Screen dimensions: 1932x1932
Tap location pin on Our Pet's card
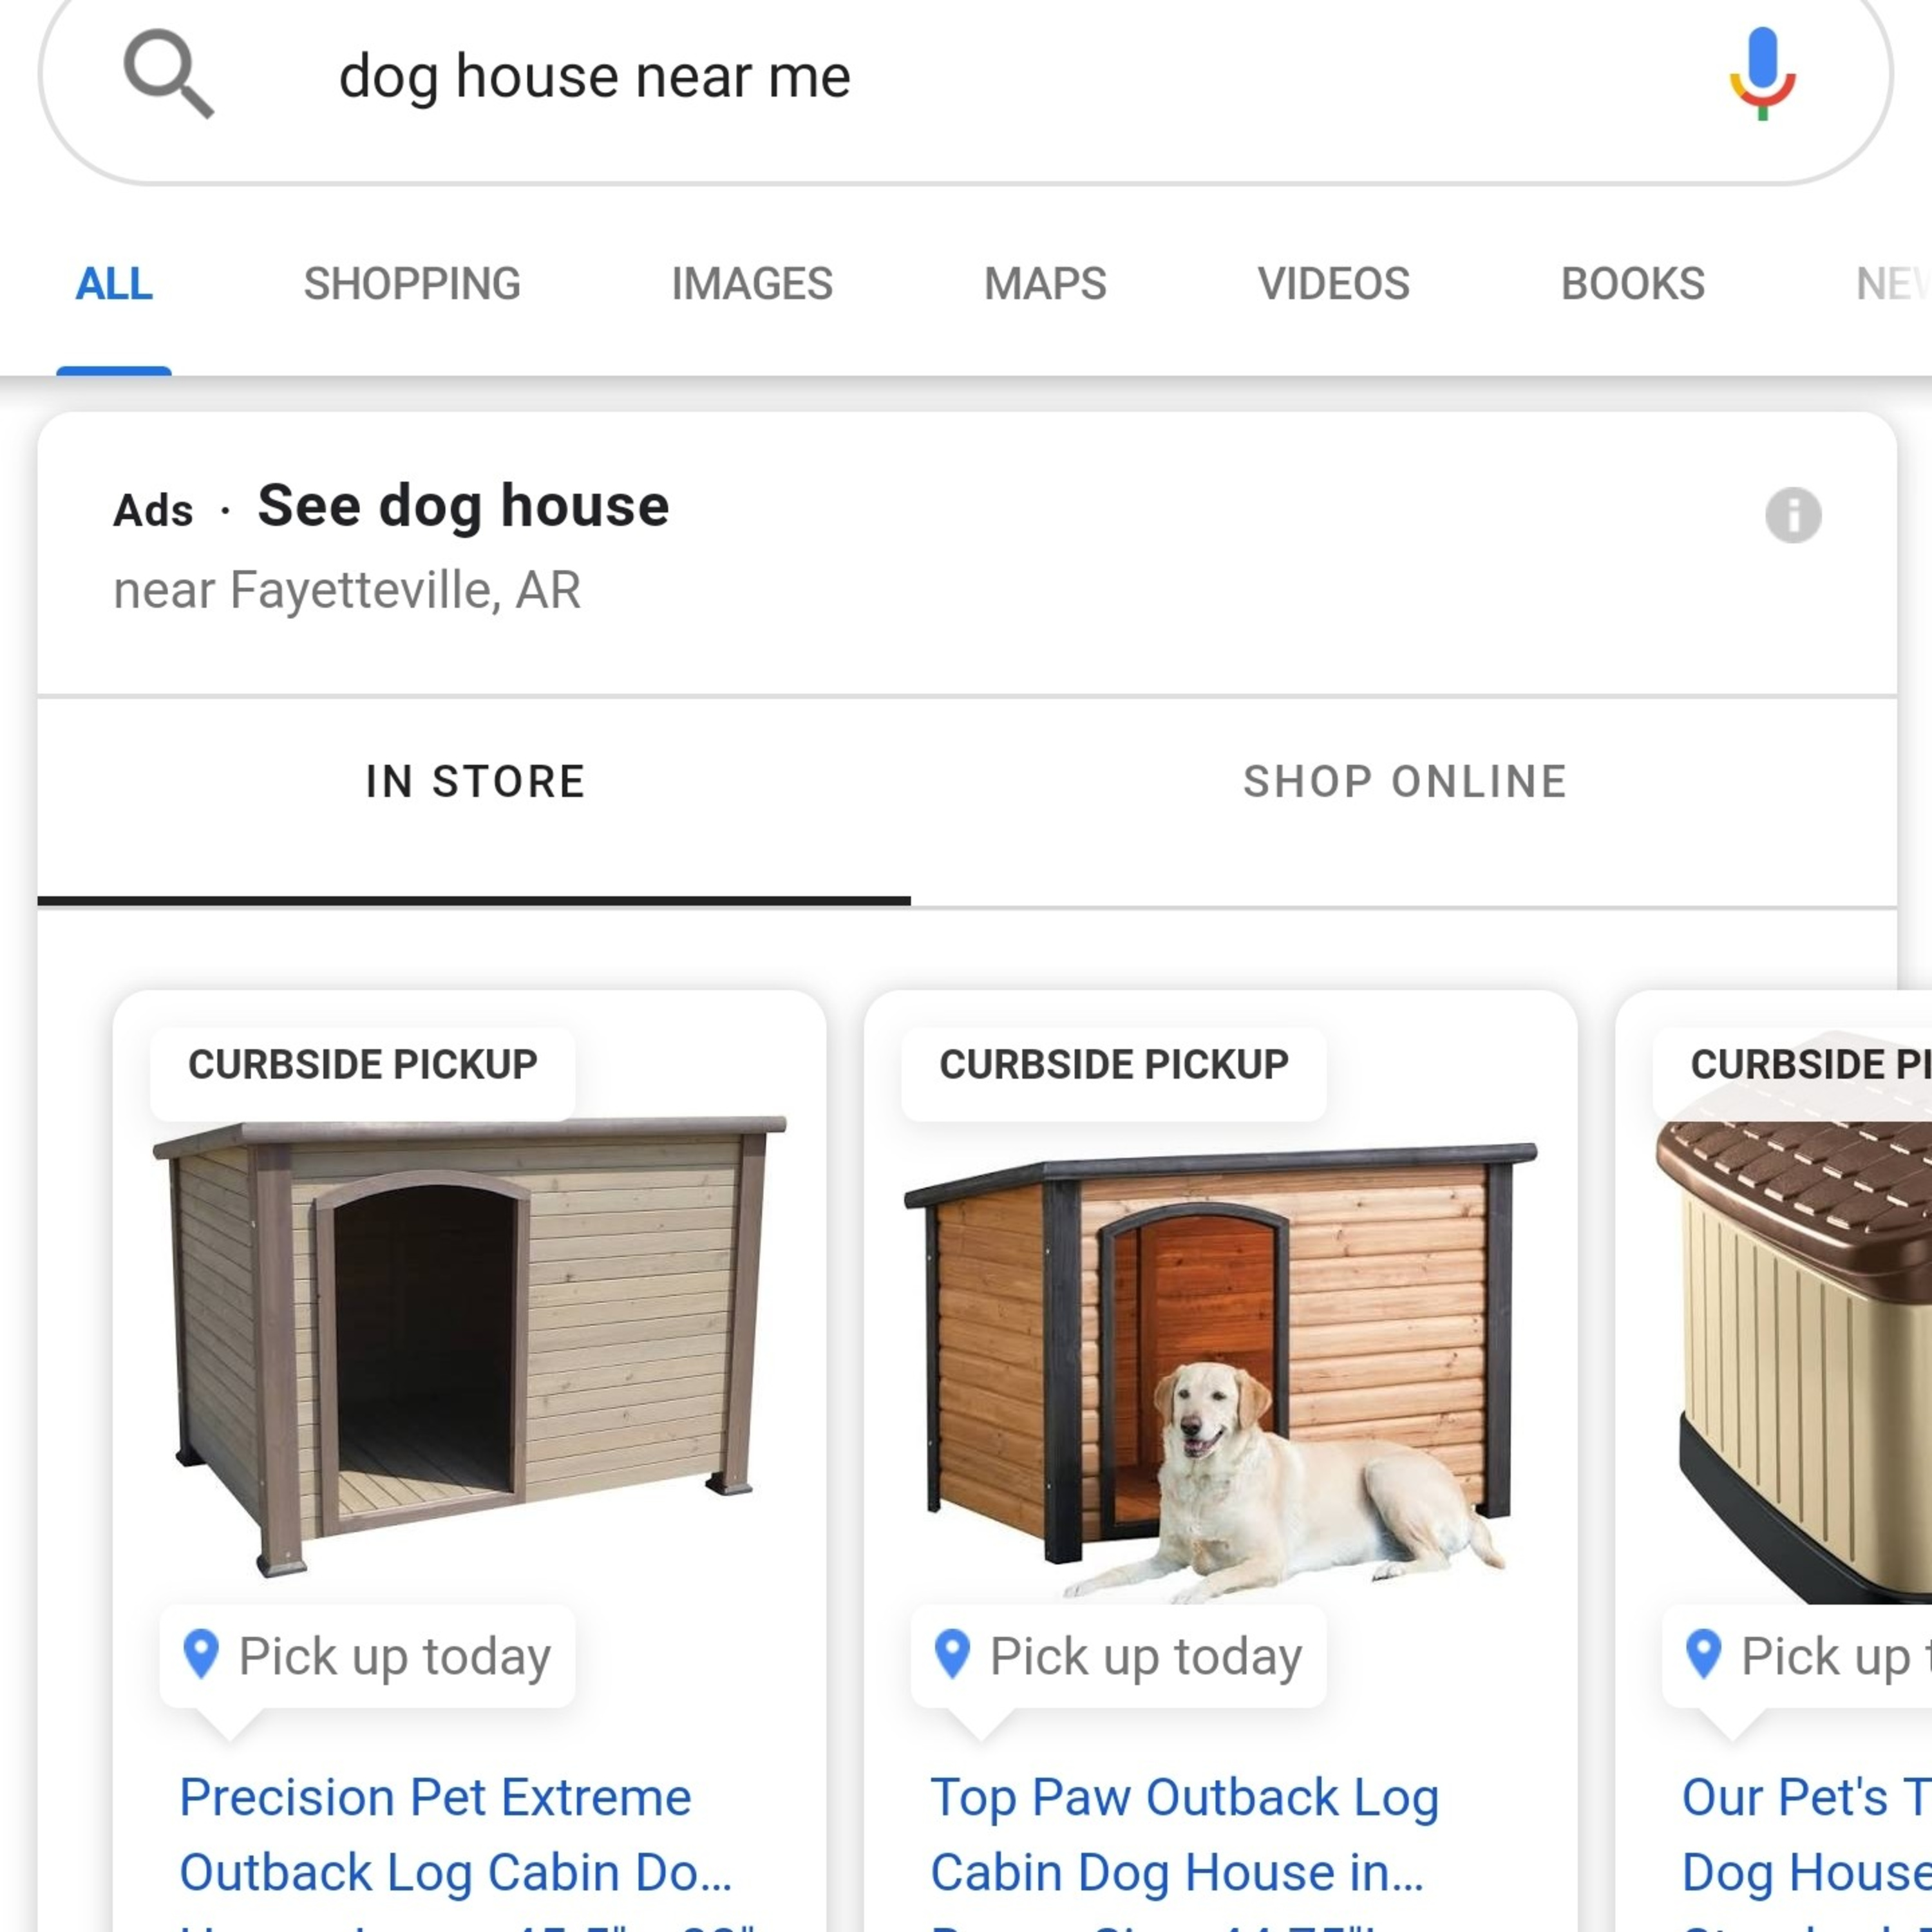pos(1703,1654)
